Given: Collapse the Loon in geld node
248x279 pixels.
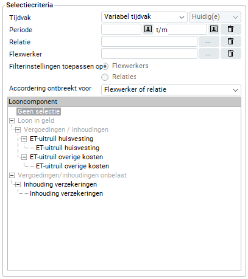Looking at the screenshot, I should (x=12, y=121).
